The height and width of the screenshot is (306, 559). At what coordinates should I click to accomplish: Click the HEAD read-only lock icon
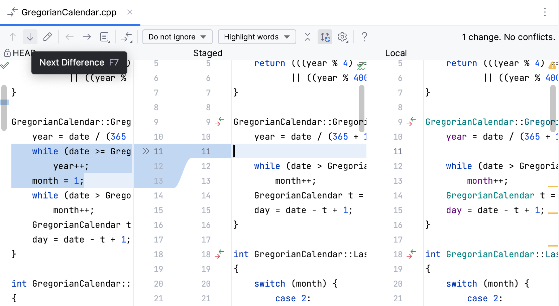[7, 53]
